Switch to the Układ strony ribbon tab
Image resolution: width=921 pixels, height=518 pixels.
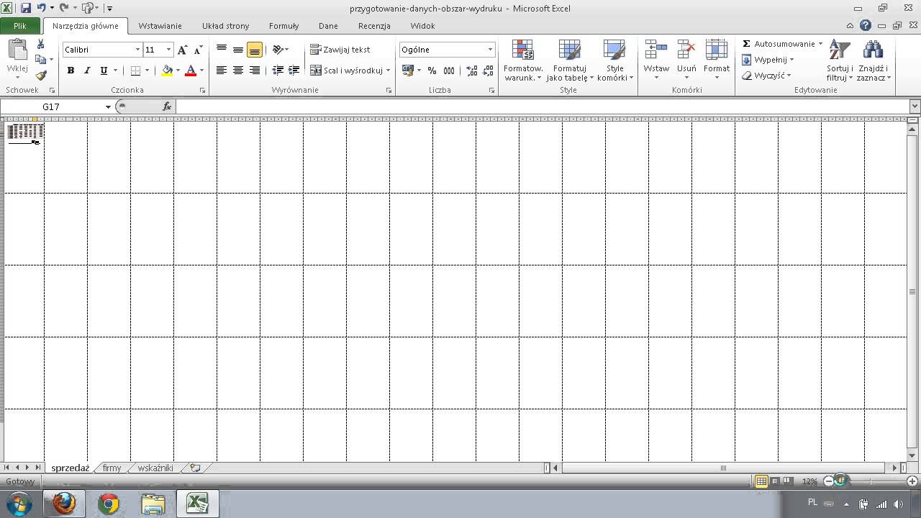coord(225,26)
